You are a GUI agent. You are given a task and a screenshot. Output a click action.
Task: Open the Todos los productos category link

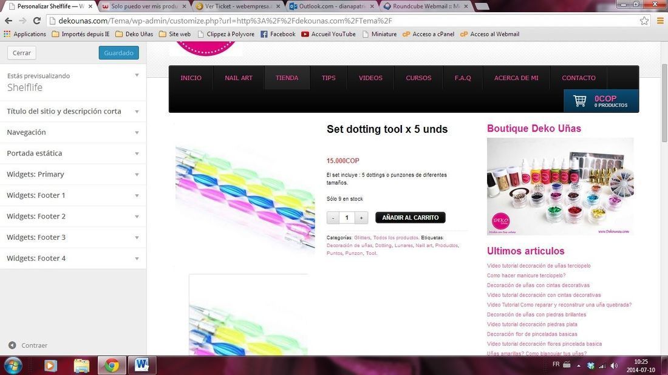tap(396, 237)
